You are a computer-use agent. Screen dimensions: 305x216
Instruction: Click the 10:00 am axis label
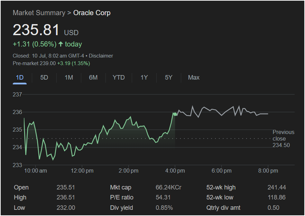(x=35, y=171)
